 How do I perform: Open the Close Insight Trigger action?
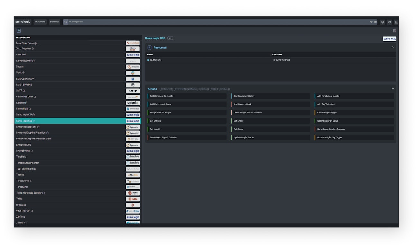(354, 113)
